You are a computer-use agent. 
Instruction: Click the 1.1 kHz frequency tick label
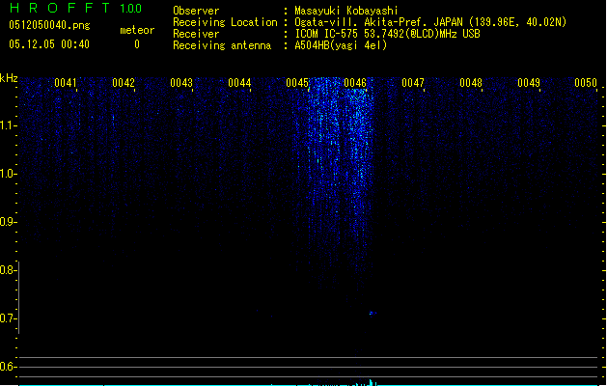pos(8,125)
